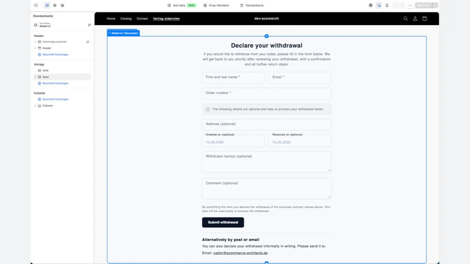Add a section under the Vorlage group
Image resolution: width=470 pixels, height=264 pixels.
(x=55, y=83)
